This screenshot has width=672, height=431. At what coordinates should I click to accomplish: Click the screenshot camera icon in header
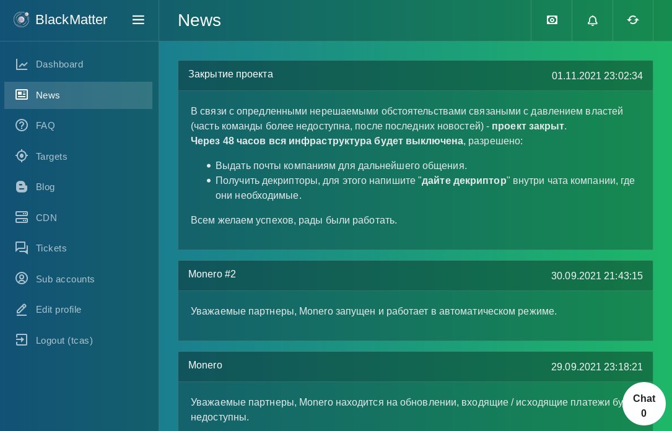click(x=552, y=20)
